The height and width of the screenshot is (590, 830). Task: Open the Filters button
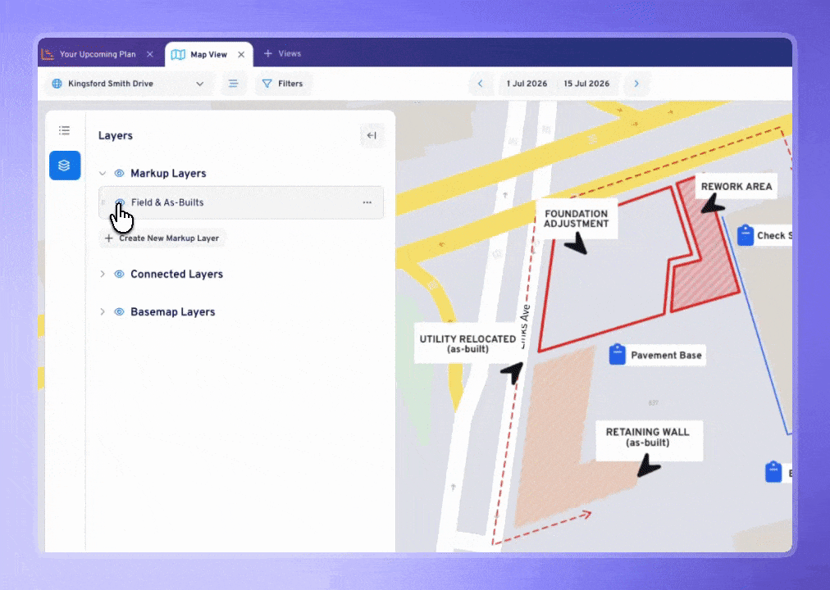[x=283, y=84]
